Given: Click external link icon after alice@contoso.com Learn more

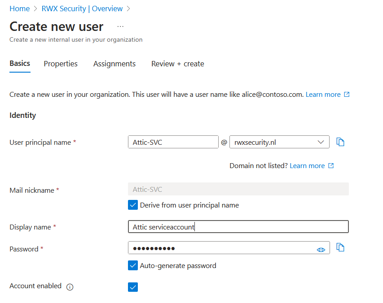Looking at the screenshot, I should pos(347,95).
